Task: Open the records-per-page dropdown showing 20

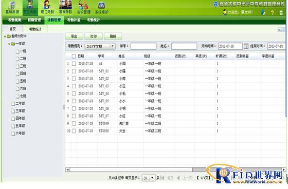Action: click(149, 178)
